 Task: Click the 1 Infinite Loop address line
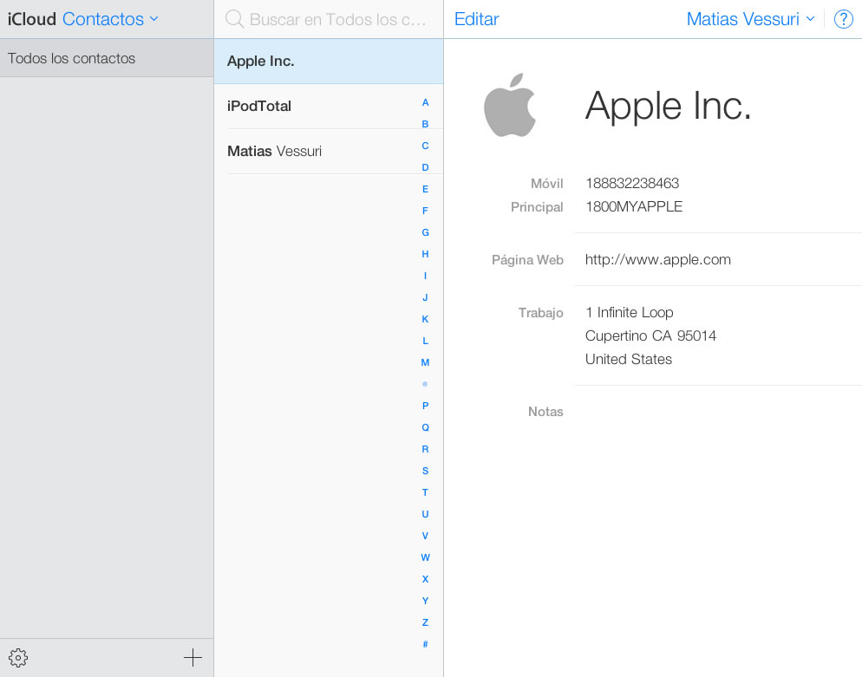(x=629, y=312)
